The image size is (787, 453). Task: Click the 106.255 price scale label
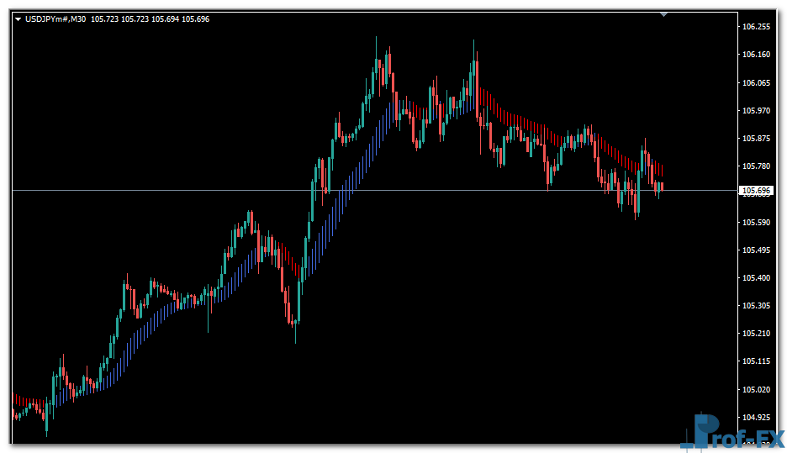[756, 27]
